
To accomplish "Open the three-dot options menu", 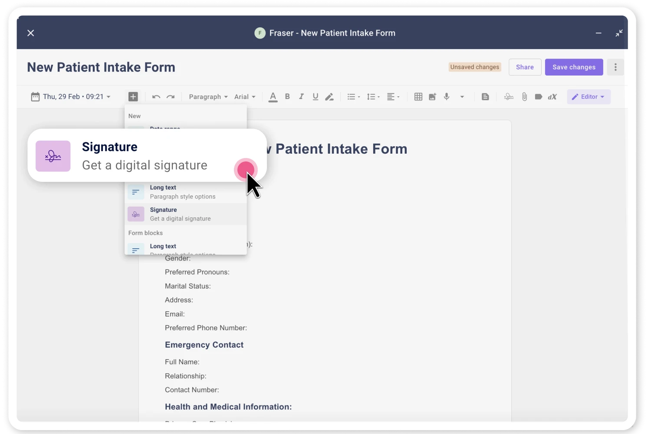I will tap(615, 67).
